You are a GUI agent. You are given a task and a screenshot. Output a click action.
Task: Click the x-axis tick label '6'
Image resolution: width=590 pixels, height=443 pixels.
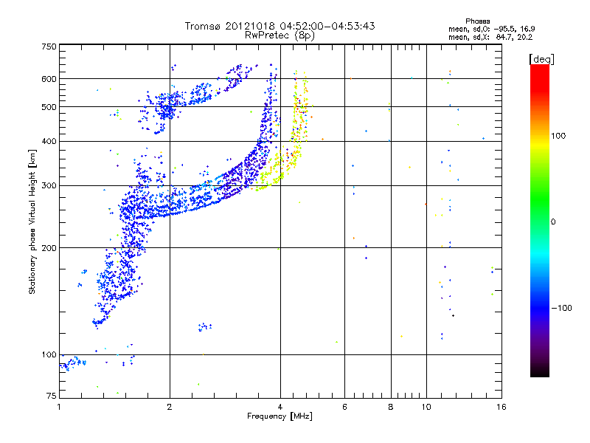tap(344, 407)
